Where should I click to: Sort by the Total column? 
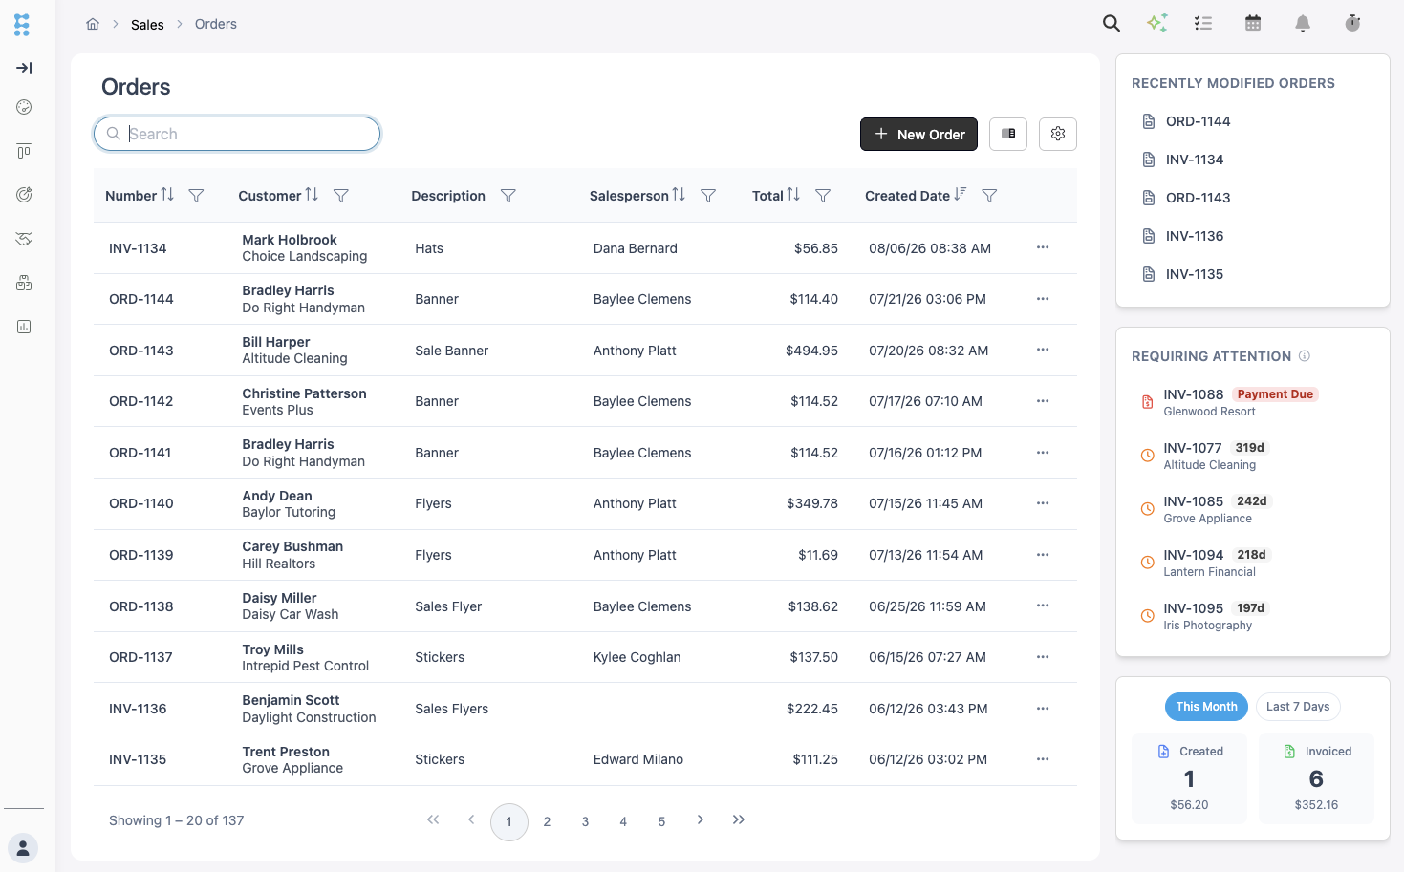[793, 195]
